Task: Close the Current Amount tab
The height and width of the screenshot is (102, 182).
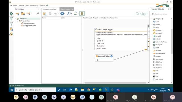Action: point(72,9)
